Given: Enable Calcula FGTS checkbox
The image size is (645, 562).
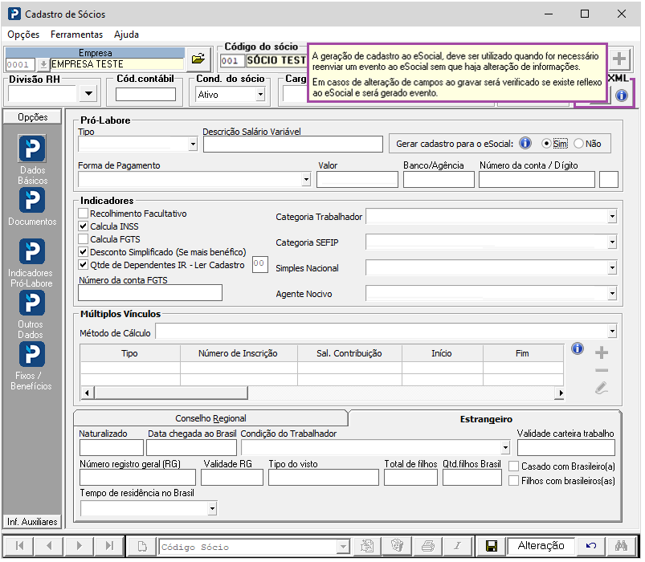Looking at the screenshot, I should click(x=83, y=238).
